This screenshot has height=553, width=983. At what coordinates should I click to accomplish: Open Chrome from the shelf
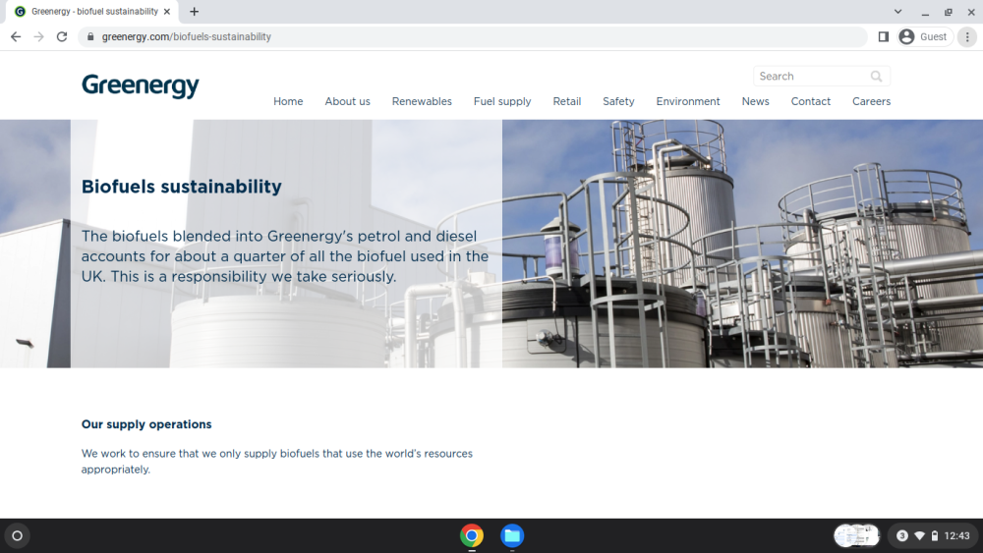(472, 536)
